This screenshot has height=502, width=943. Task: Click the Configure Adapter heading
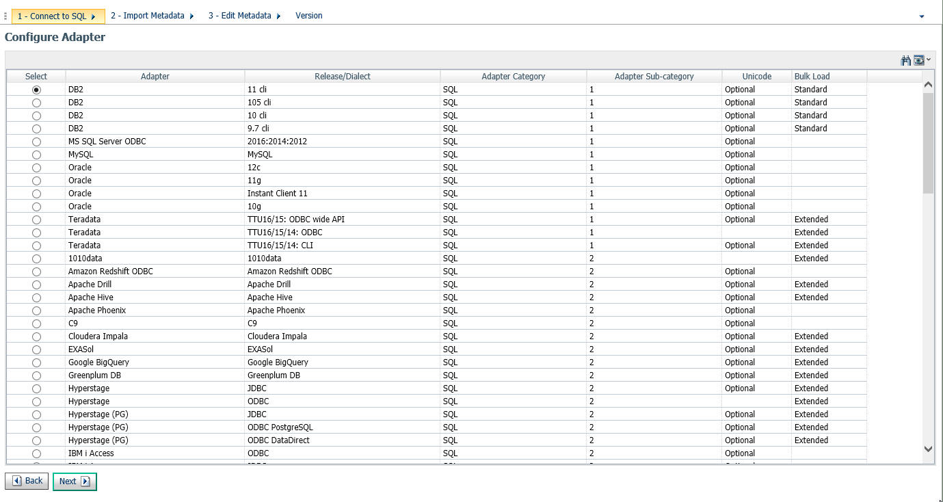pos(55,38)
